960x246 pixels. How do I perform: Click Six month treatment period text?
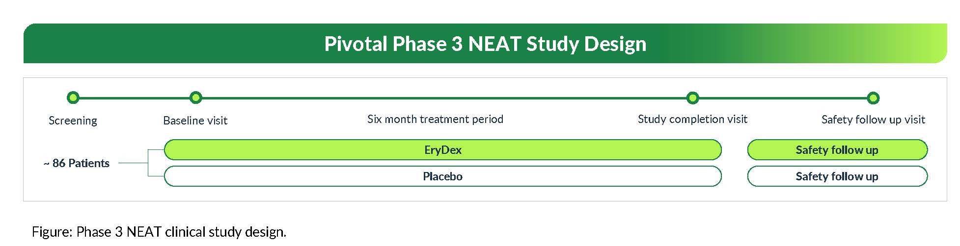(435, 119)
